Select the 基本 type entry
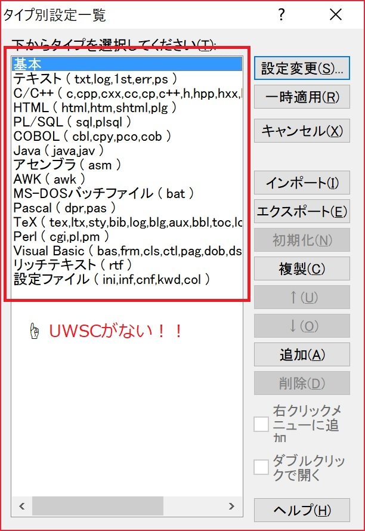 [x=127, y=64]
